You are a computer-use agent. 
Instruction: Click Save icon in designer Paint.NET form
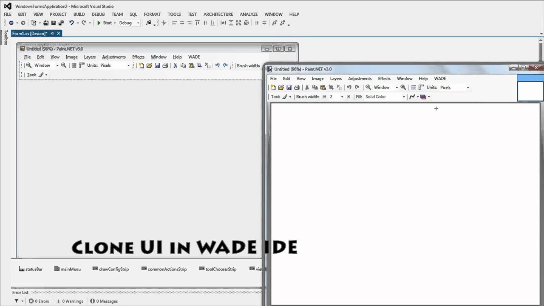coord(157,65)
